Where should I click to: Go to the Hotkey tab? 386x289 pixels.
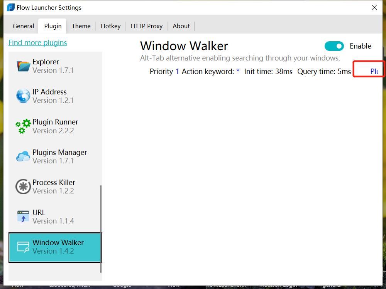pos(110,26)
